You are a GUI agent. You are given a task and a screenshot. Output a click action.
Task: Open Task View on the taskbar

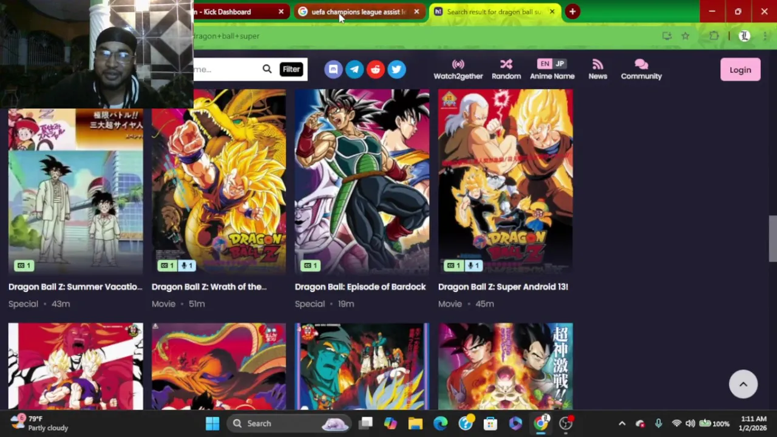point(365,423)
